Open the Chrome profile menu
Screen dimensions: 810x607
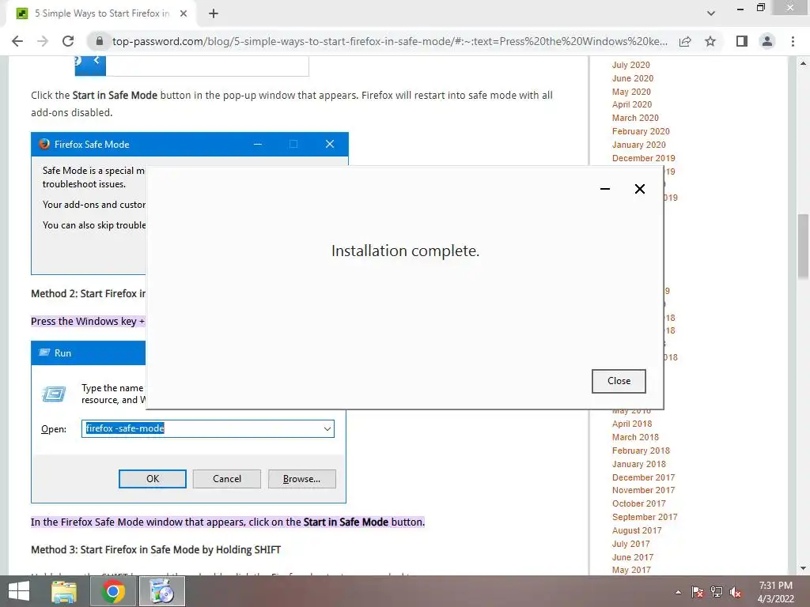coord(767,41)
